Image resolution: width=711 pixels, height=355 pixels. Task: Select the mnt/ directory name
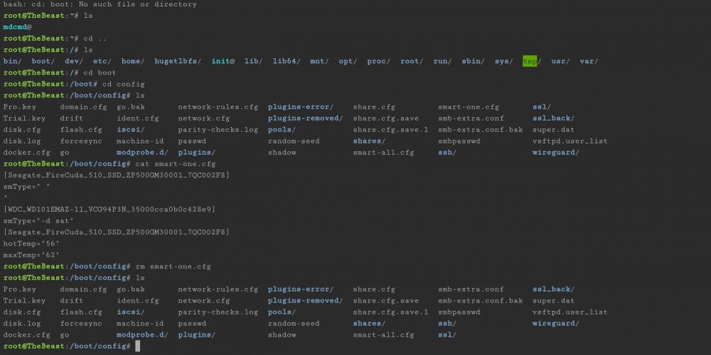[320, 61]
